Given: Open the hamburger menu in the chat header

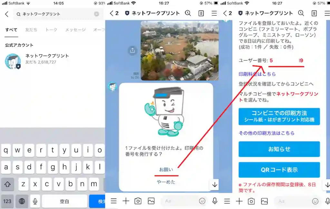Looking at the screenshot, I should (214, 13).
